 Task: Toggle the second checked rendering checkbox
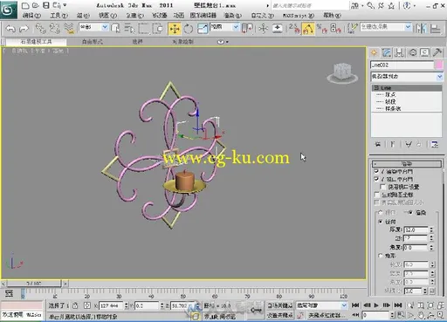[376, 179]
